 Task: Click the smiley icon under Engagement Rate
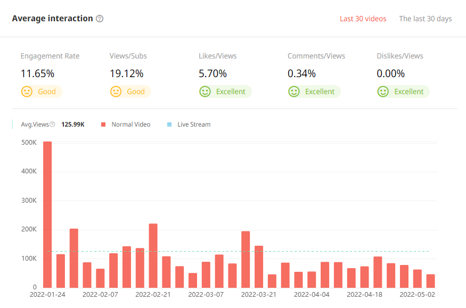27,91
